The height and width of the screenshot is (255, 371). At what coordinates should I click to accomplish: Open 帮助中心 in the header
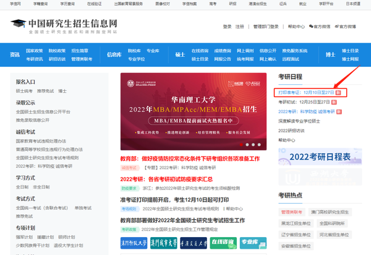(x=296, y=27)
